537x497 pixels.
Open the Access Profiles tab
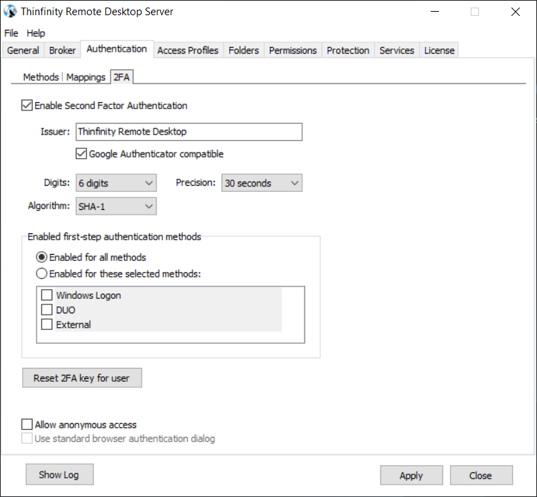[x=188, y=50]
